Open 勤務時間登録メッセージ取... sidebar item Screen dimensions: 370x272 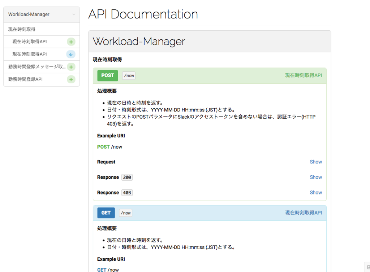42,67
